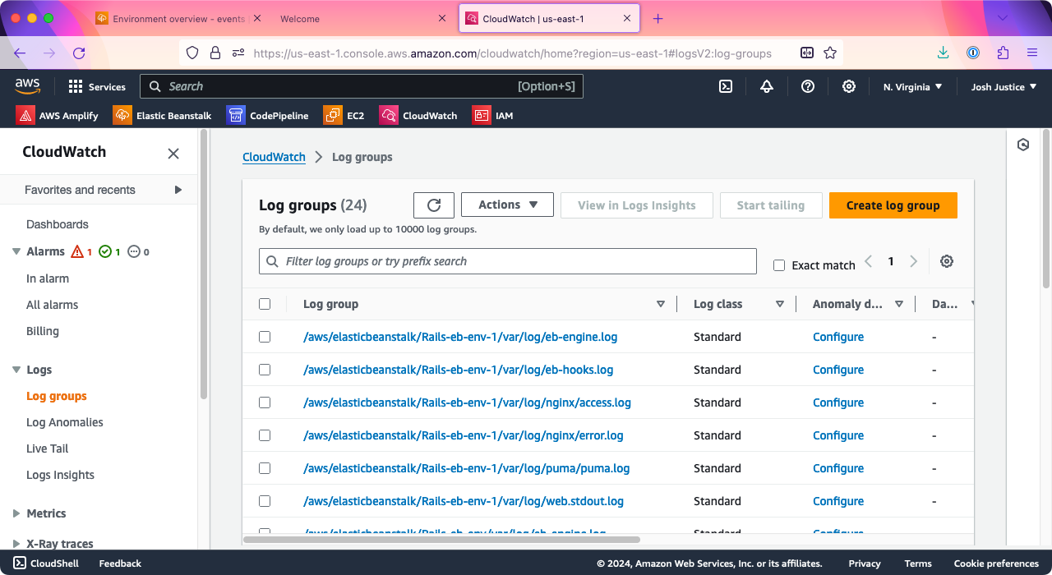Open CodePipeline shortcut
Image resolution: width=1052 pixels, height=575 pixels.
tap(268, 115)
